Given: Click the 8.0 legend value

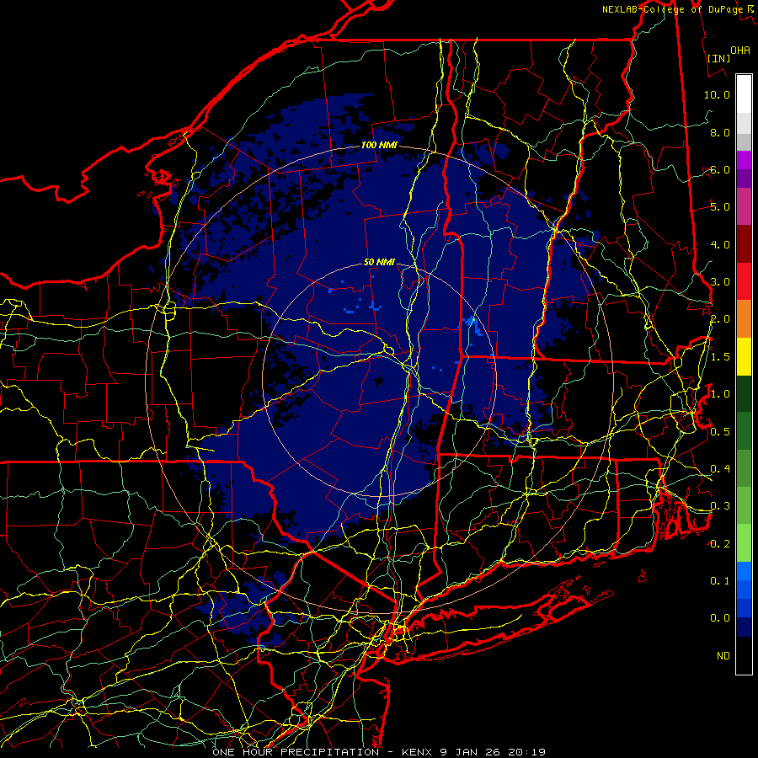Looking at the screenshot, I should tap(720, 132).
